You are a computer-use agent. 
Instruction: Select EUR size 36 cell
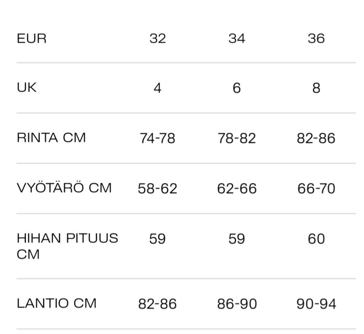(x=316, y=39)
